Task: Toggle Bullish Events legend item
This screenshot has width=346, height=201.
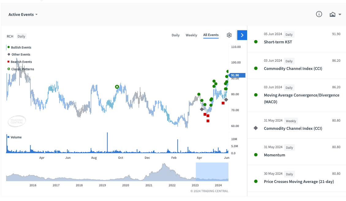Action: 19,47
